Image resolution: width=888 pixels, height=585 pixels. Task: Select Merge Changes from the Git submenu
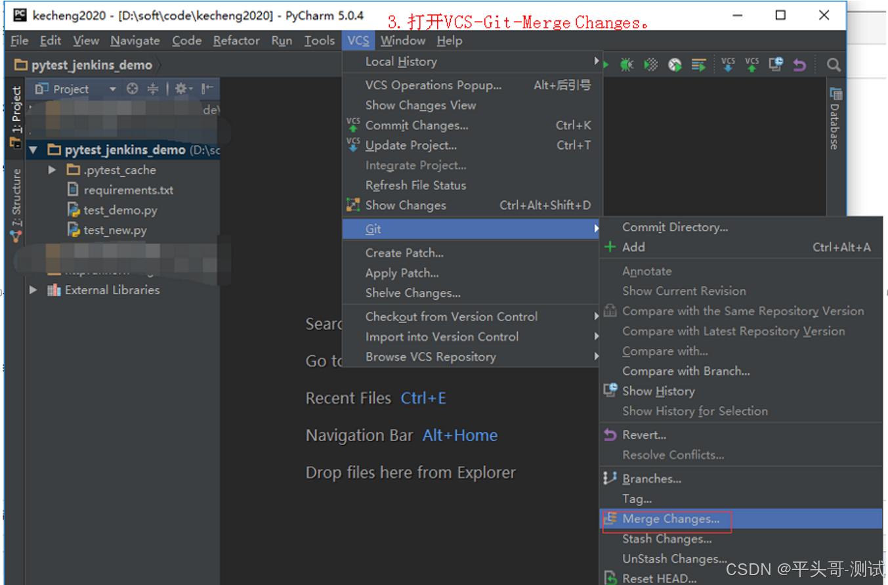tap(672, 519)
